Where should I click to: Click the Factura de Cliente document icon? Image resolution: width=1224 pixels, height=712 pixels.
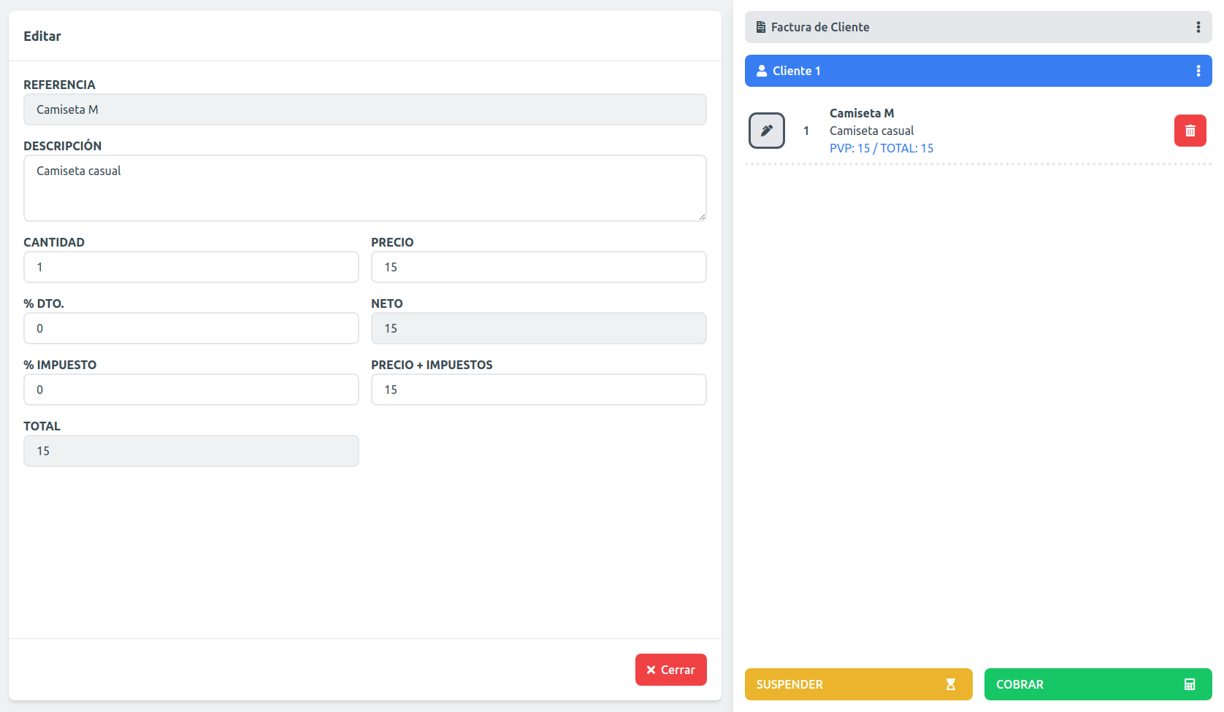pos(761,27)
